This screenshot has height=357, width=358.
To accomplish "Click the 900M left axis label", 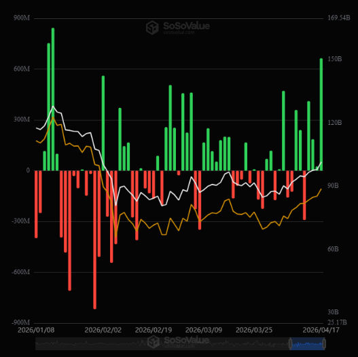I will (22, 18).
